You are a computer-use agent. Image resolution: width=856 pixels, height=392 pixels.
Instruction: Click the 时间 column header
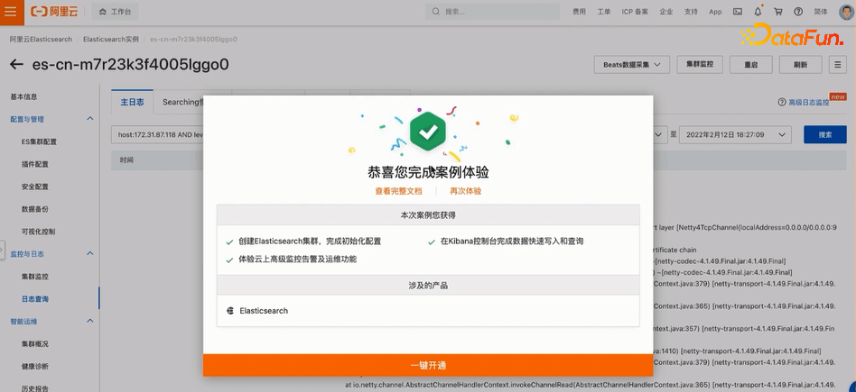coord(126,160)
